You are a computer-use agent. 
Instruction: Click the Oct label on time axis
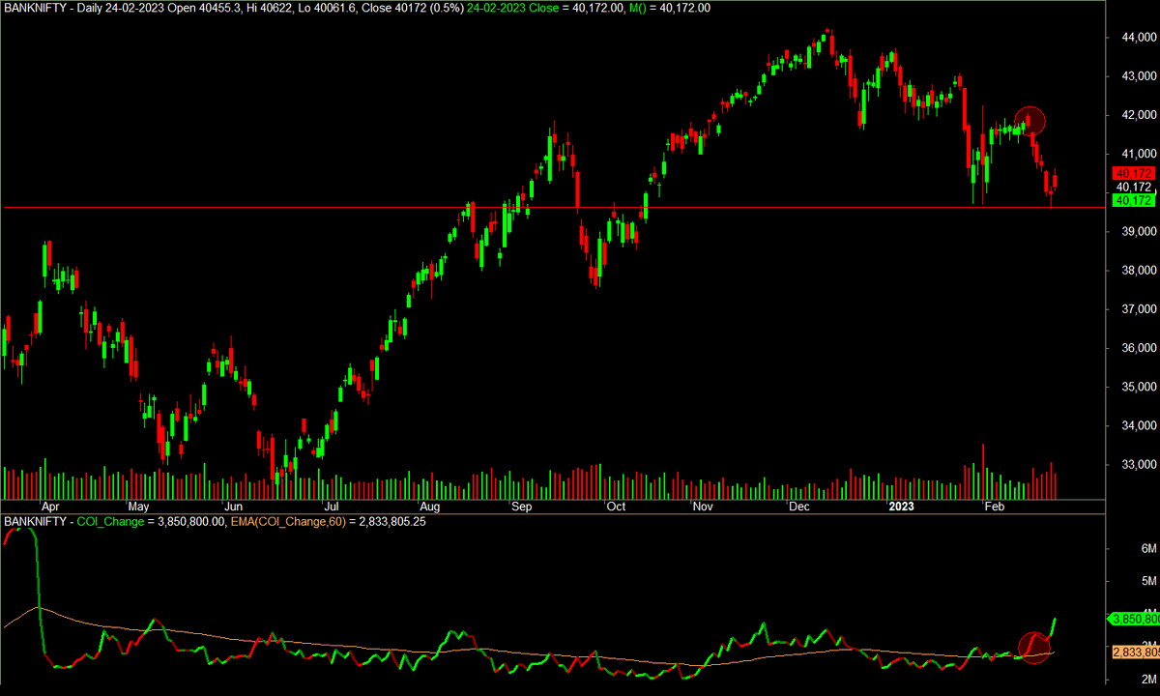(x=615, y=507)
